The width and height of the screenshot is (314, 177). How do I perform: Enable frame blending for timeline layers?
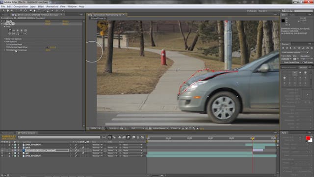click(x=124, y=137)
